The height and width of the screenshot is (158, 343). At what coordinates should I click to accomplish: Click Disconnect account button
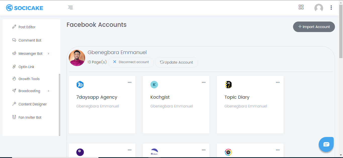(x=131, y=62)
